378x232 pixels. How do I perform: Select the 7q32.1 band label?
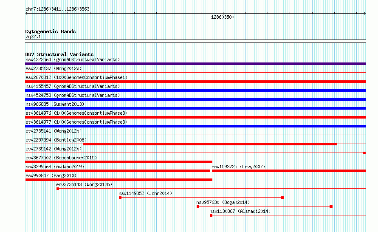tap(33, 37)
